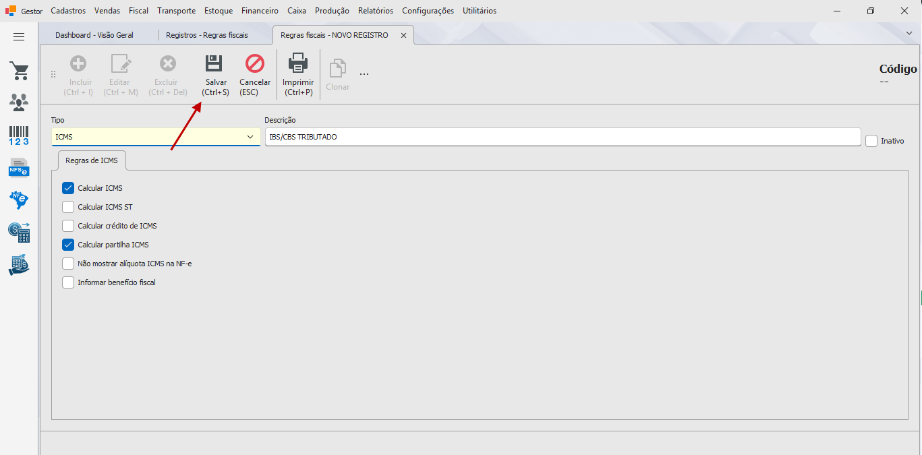The height and width of the screenshot is (455, 922).
Task: Check Não mostrar alíquota ICMS na NF-e
Action: 68,264
